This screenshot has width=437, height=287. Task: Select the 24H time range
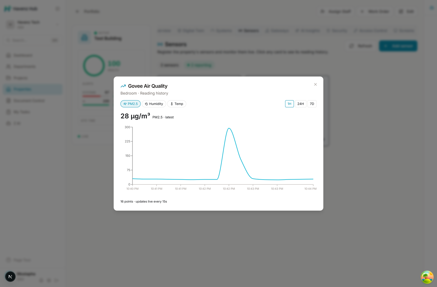301,104
